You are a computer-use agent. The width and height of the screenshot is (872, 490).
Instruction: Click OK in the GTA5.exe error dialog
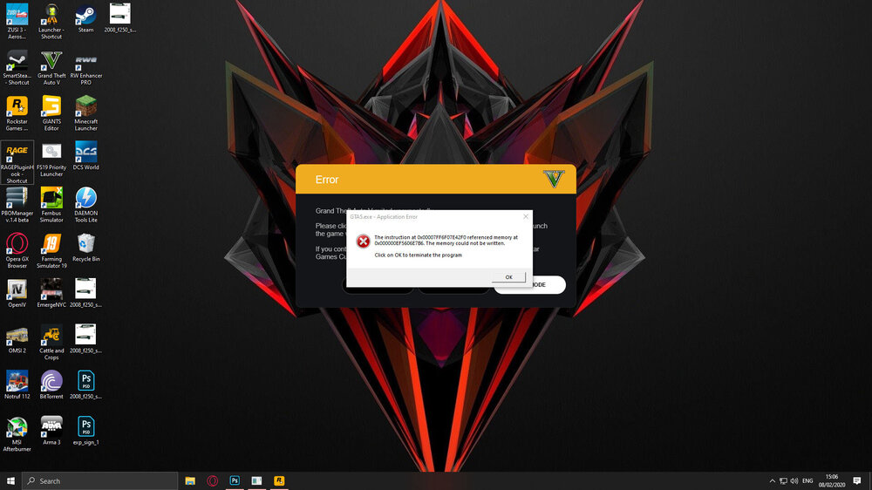tap(508, 277)
